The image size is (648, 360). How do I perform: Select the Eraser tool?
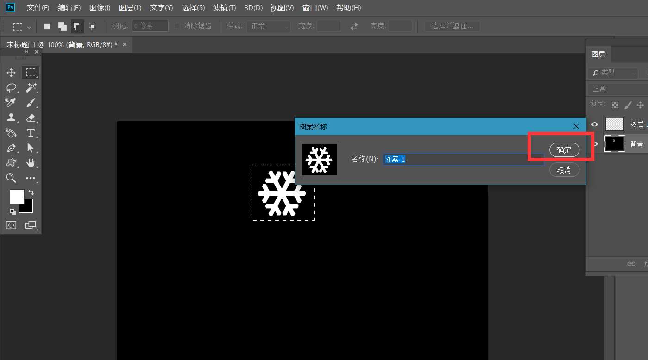(31, 118)
